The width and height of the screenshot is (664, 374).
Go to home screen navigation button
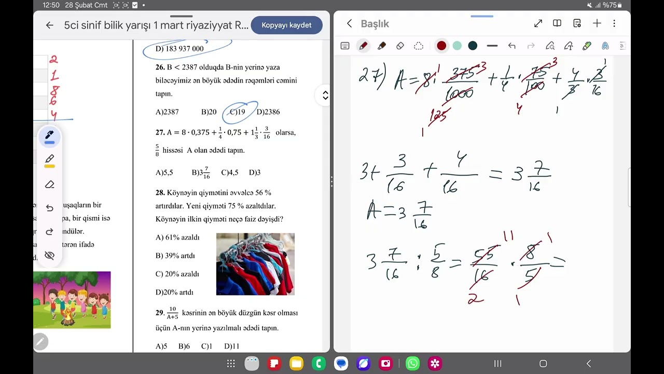(543, 364)
